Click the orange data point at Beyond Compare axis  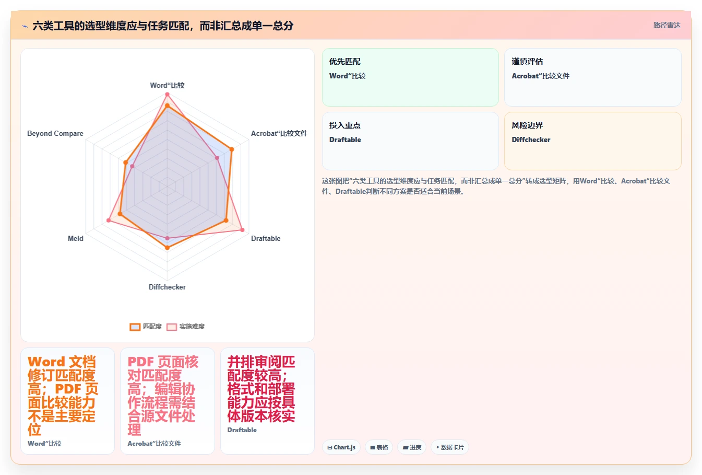point(125,163)
